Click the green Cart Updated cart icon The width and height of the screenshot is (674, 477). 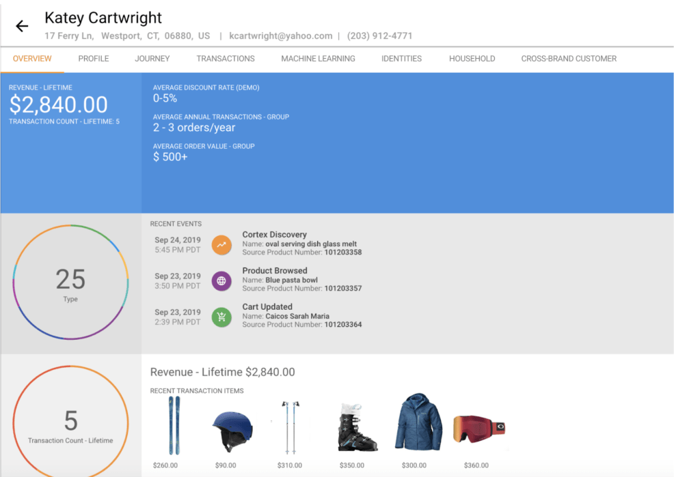(221, 317)
